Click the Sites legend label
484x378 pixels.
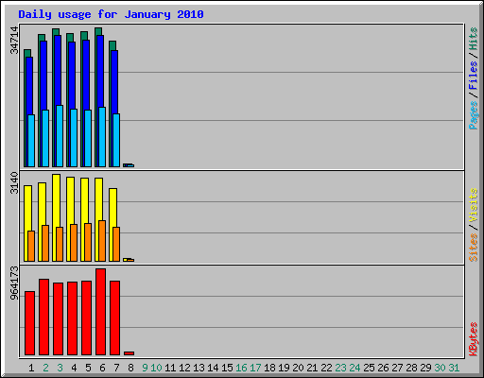click(x=474, y=248)
